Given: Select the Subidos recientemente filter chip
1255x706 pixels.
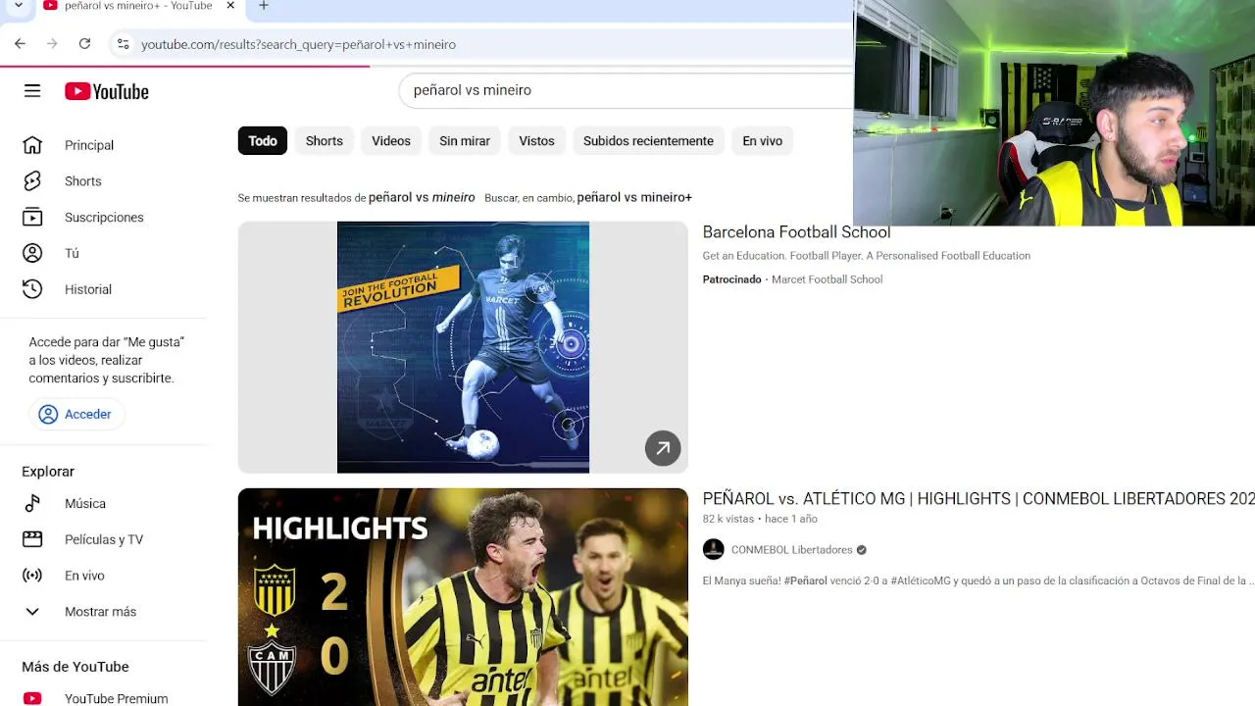Looking at the screenshot, I should click(648, 141).
